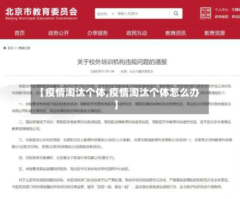Click the search magnifier icon
The width and height of the screenshot is (240, 199).
176,13
